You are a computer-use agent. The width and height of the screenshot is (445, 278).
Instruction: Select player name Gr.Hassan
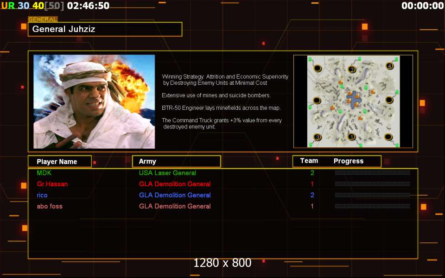click(52, 184)
